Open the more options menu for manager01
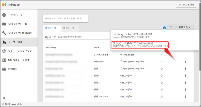 [x=185, y=61]
